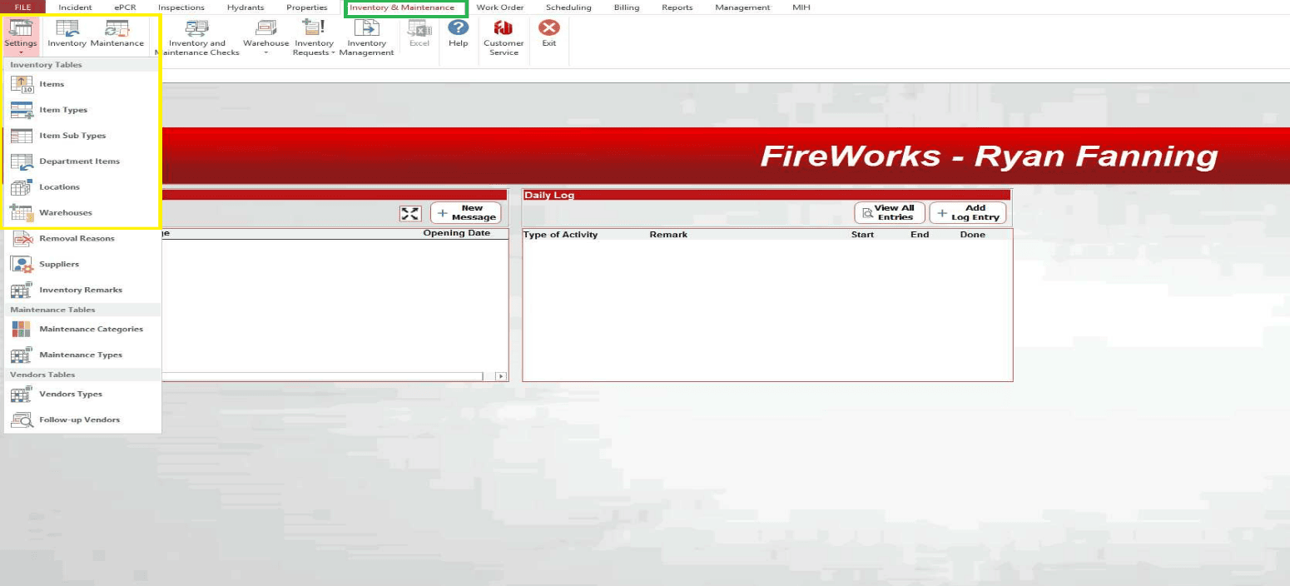
Task: Open the Help icon
Action: (459, 34)
